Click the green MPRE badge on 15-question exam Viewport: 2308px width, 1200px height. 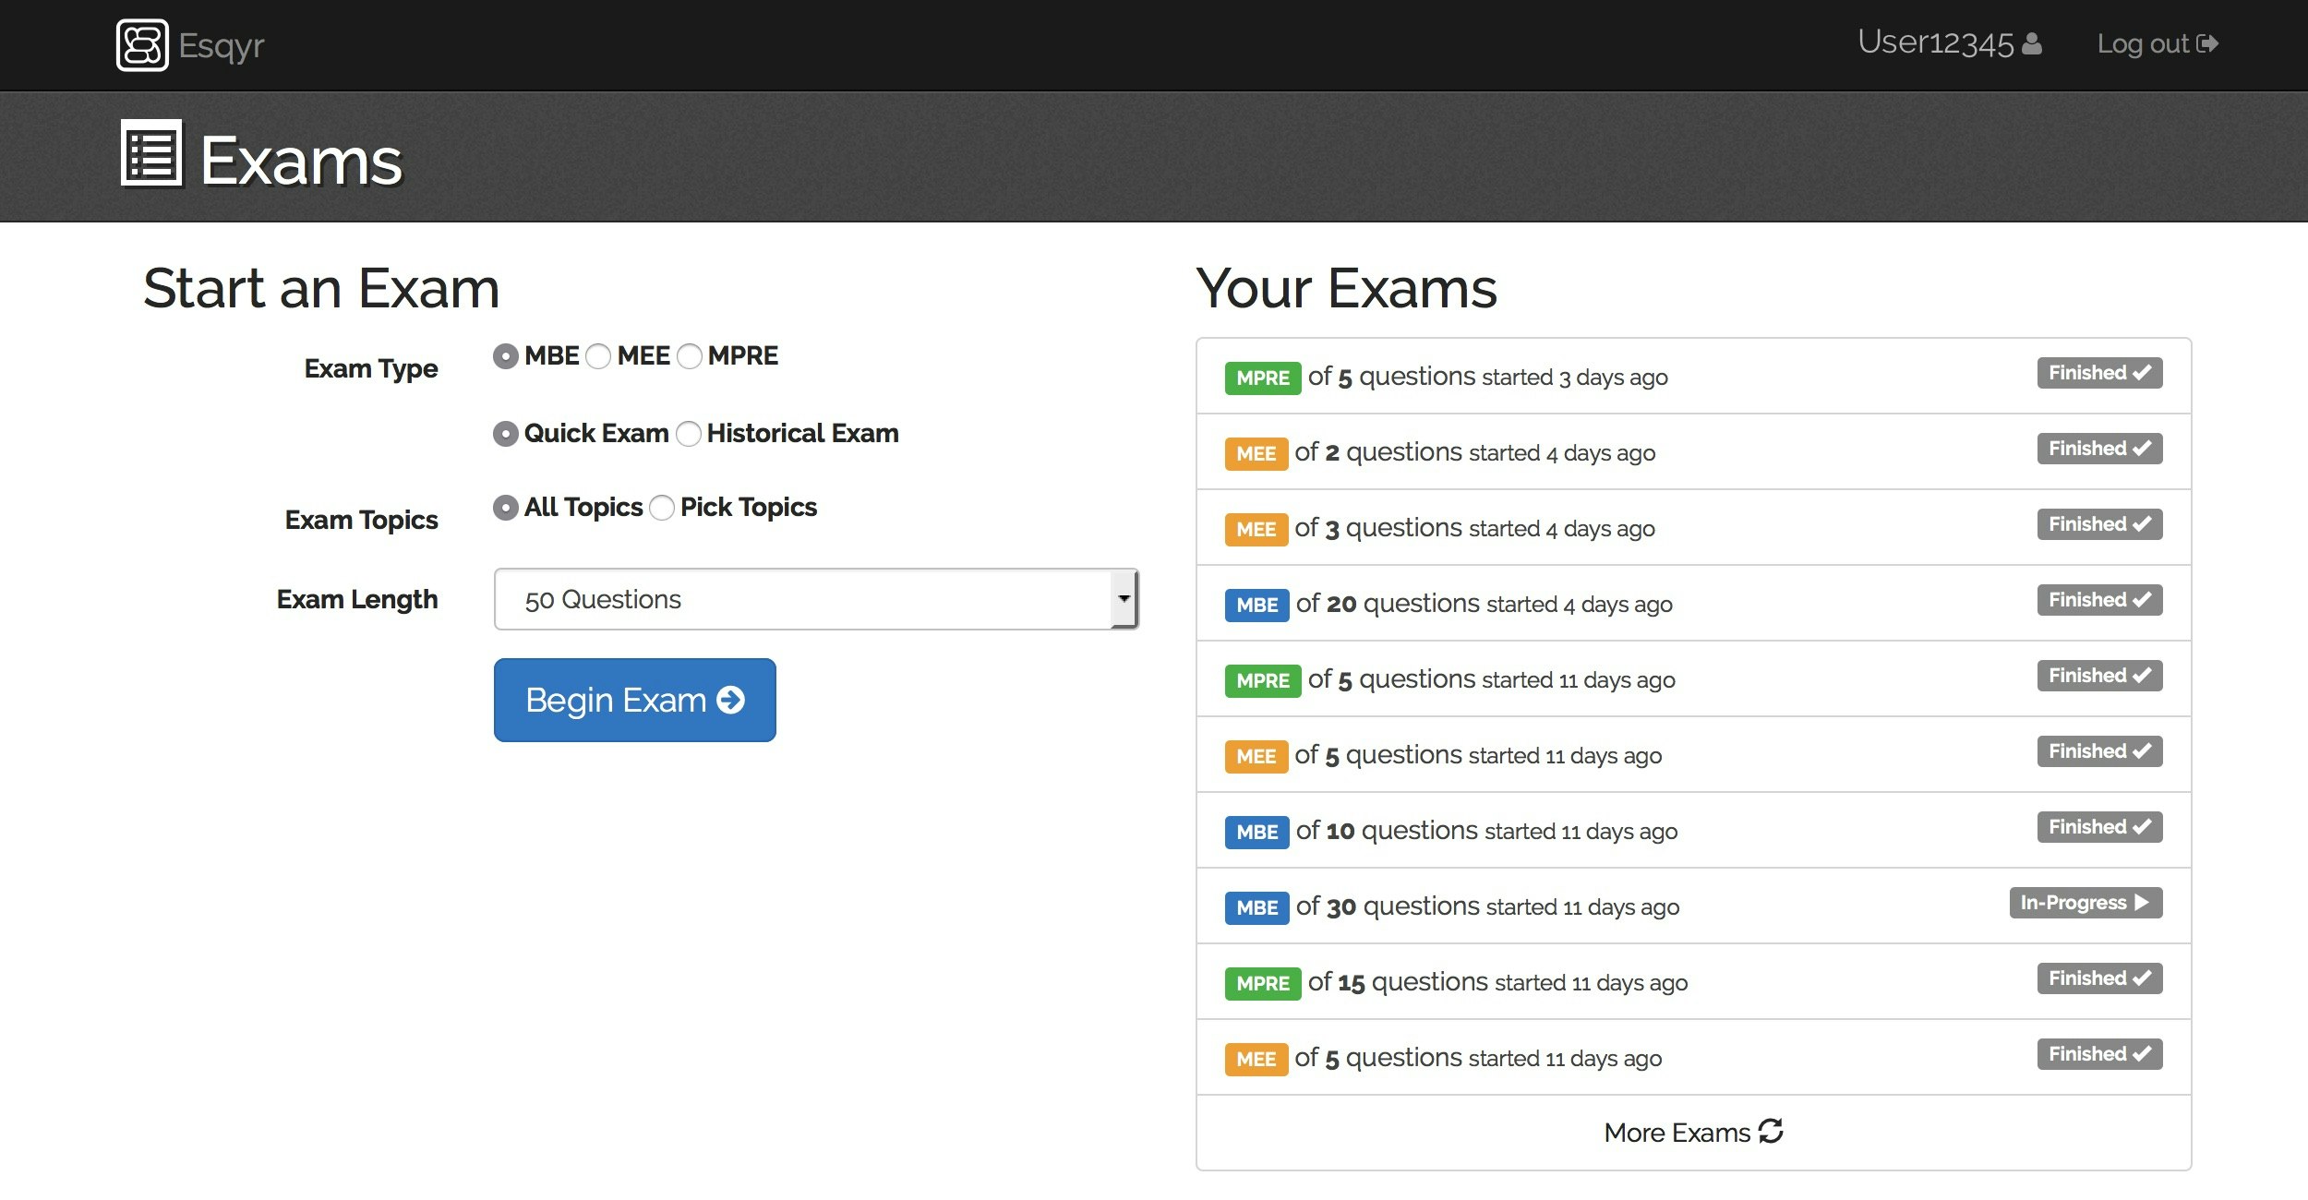pos(1262,983)
